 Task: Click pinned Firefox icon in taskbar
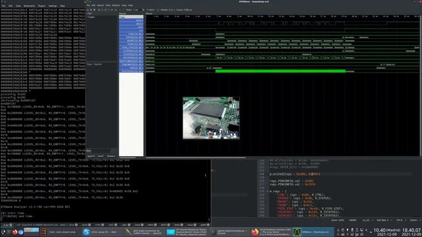click(x=15, y=232)
